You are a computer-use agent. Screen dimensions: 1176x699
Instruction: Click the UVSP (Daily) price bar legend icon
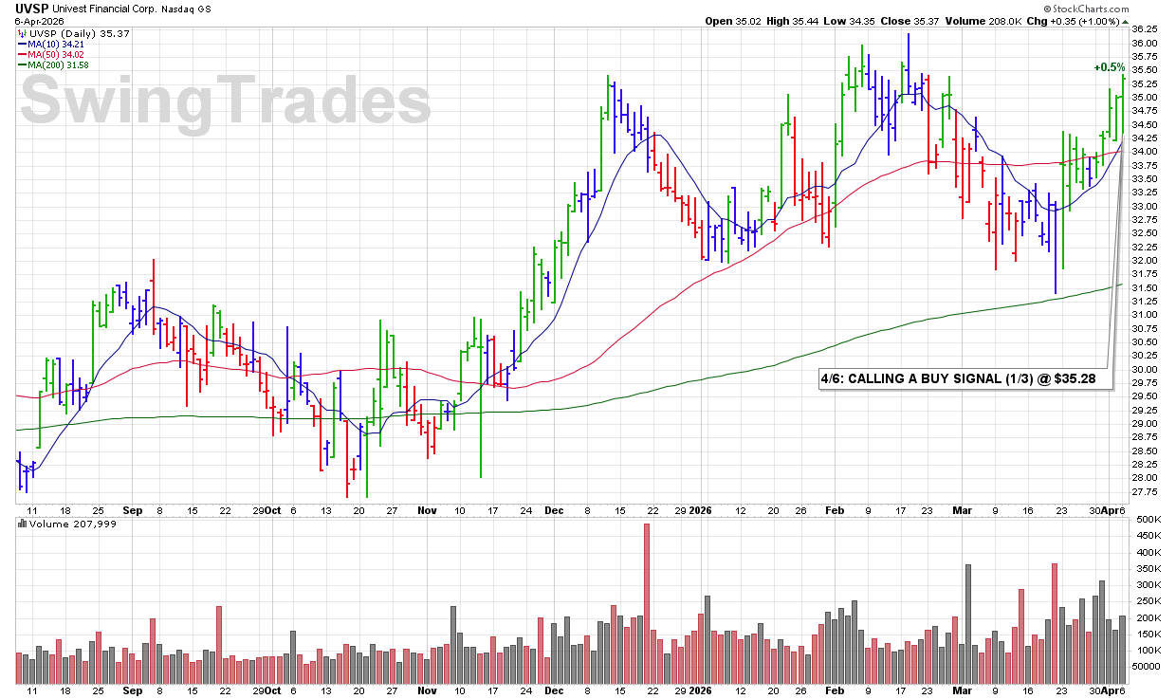tap(22, 33)
